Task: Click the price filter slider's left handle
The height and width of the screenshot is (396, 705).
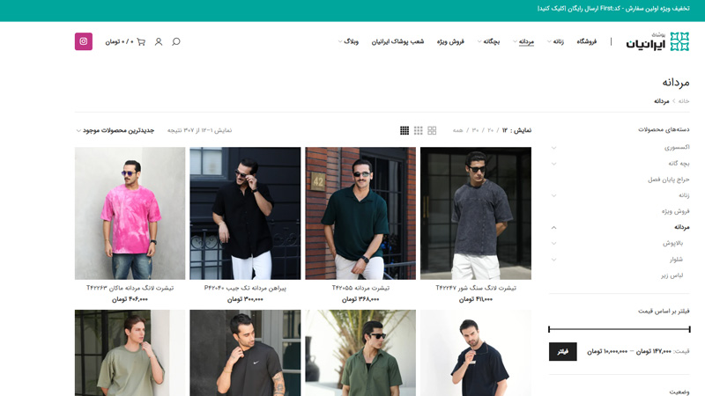Action: [549, 329]
